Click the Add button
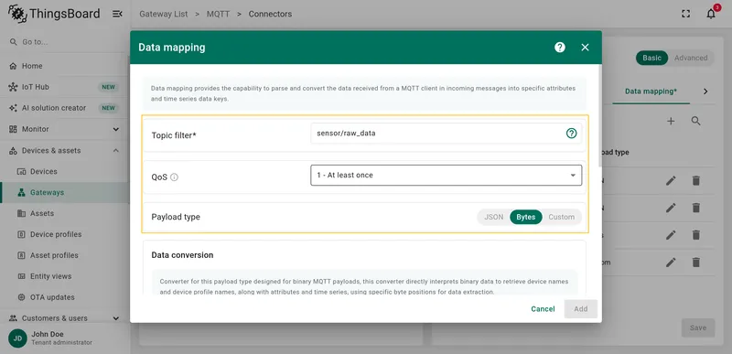The height and width of the screenshot is (354, 732). pyautogui.click(x=581, y=309)
